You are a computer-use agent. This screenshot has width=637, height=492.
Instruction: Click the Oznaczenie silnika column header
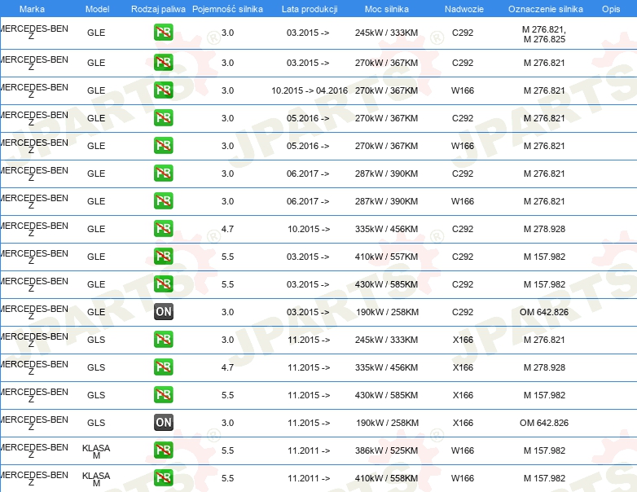click(x=545, y=8)
